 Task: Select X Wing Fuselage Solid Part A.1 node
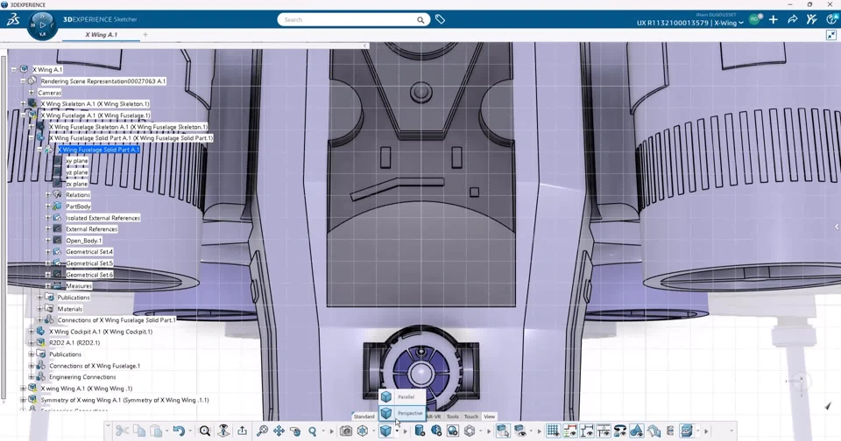[x=99, y=150]
